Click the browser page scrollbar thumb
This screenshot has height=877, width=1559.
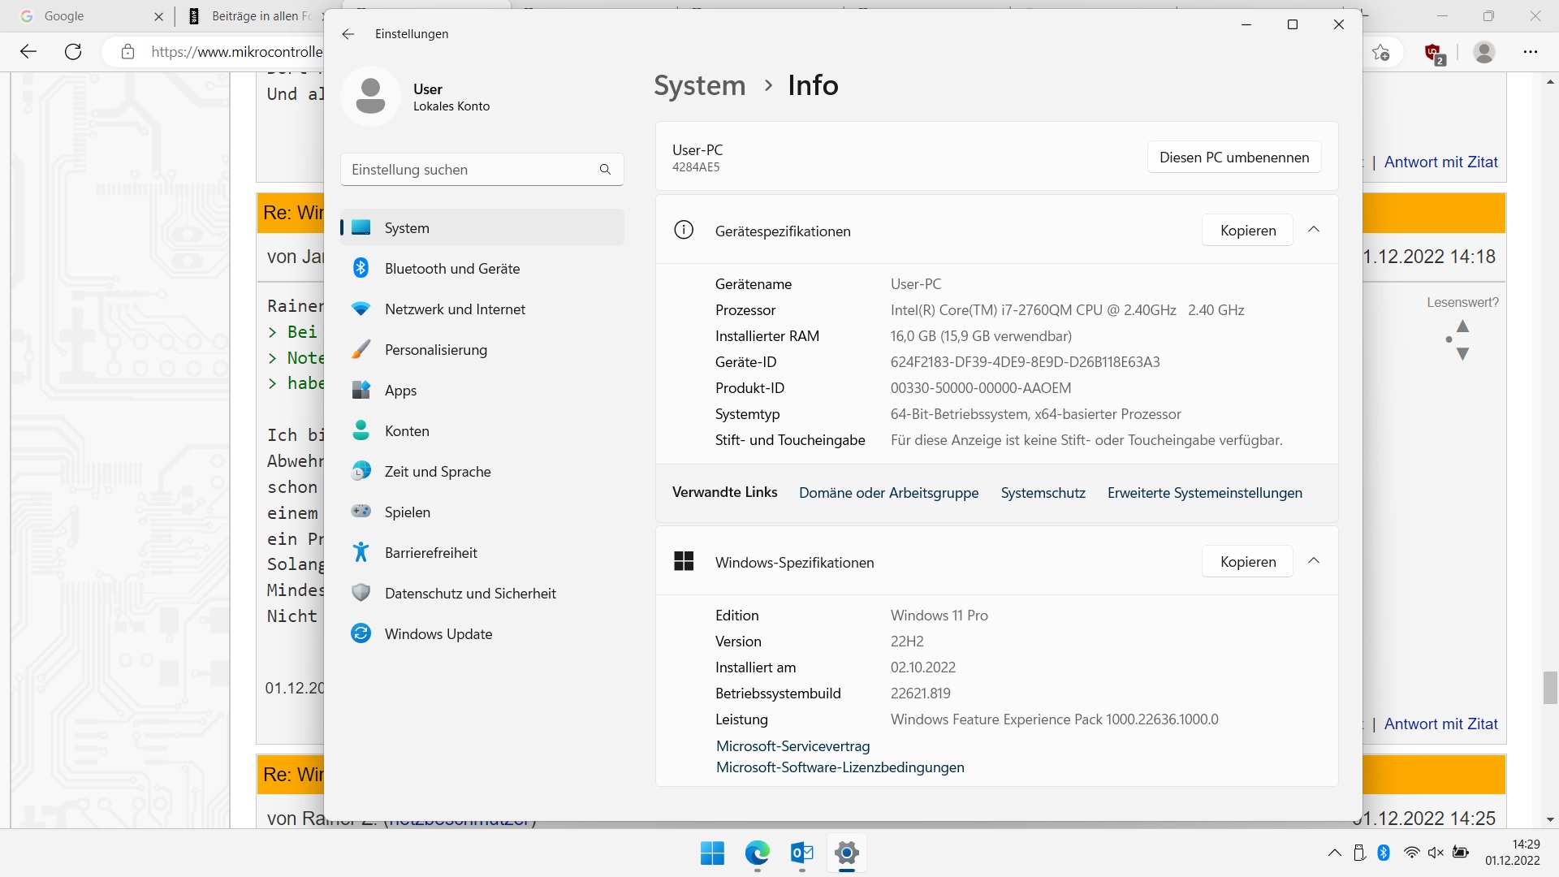[1550, 688]
